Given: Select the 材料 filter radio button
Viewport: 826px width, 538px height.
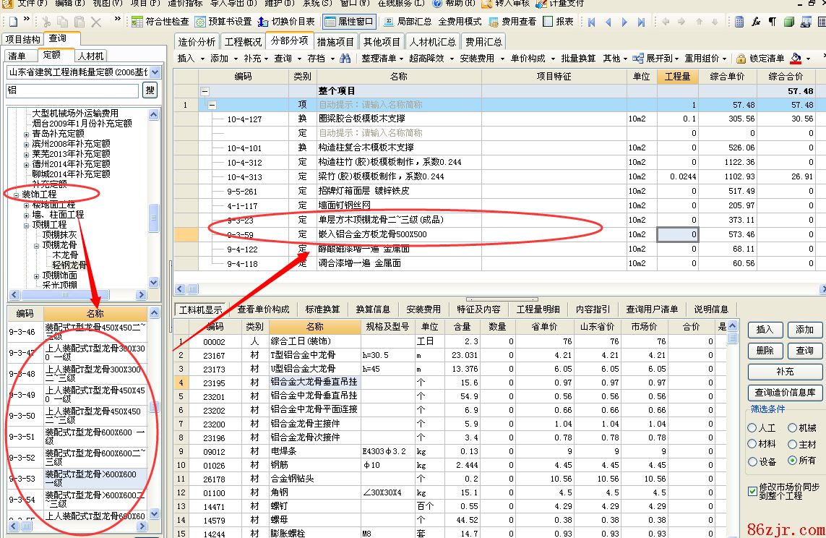Looking at the screenshot, I should point(753,444).
